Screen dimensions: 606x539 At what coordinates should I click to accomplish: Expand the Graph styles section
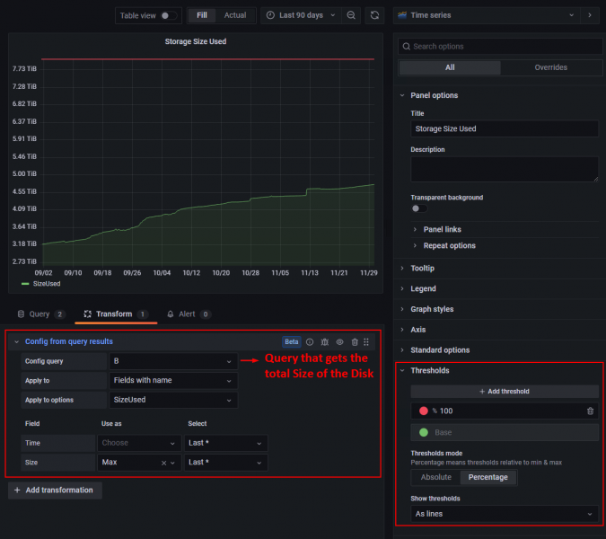(432, 309)
